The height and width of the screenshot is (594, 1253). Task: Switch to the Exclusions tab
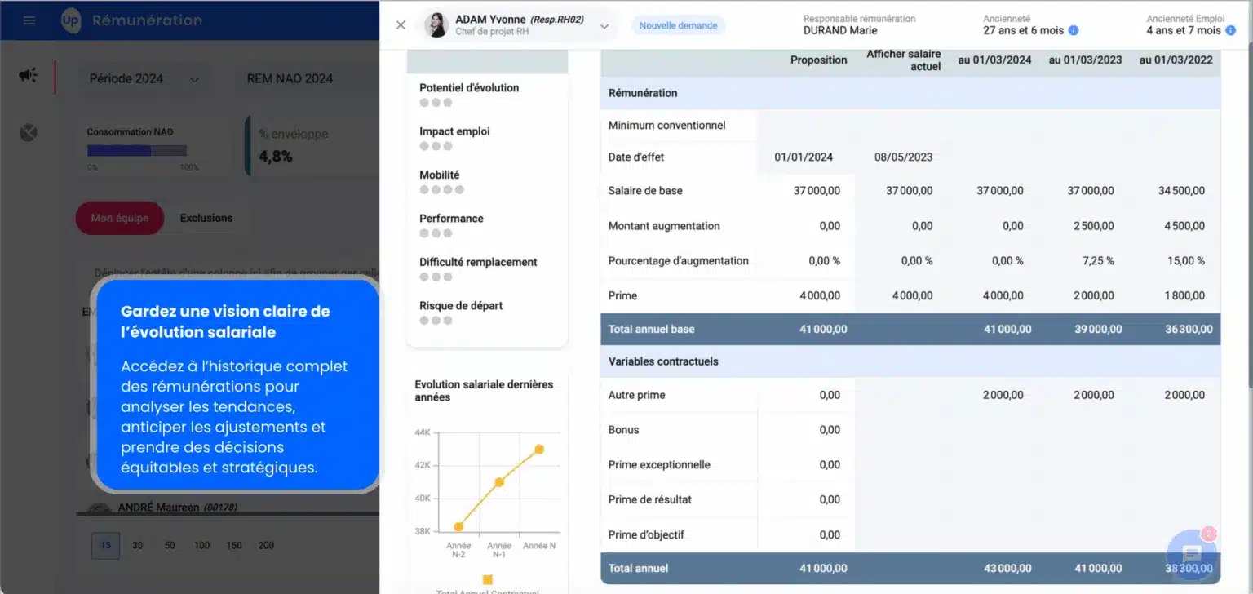[206, 218]
